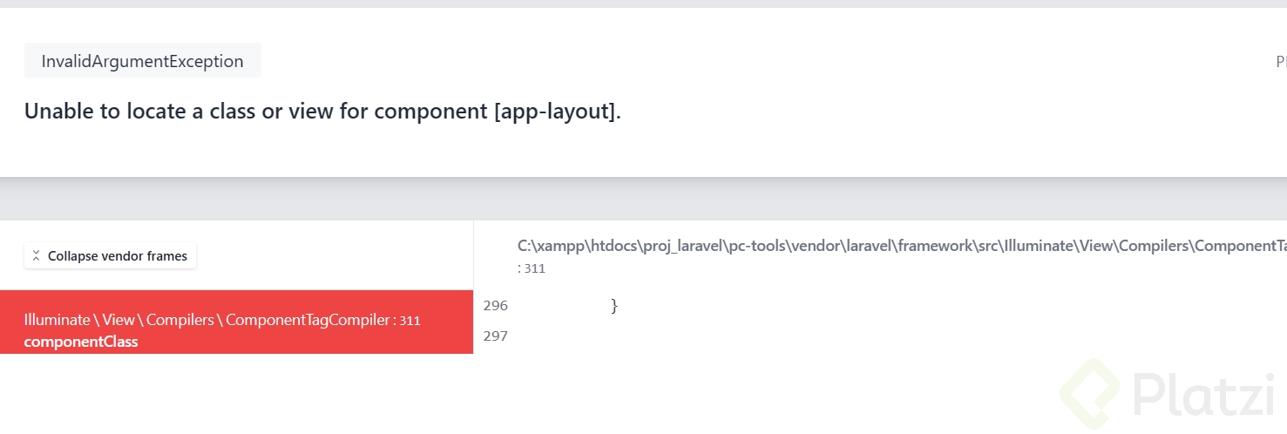Click the componentClass method name
1287x434 pixels.
(x=81, y=342)
